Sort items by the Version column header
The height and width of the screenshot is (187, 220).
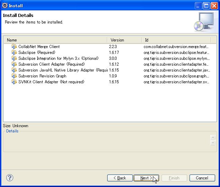point(125,40)
